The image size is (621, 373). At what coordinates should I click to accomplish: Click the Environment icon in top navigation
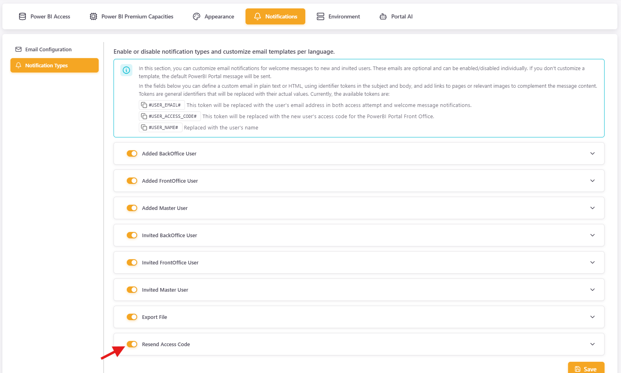[320, 16]
